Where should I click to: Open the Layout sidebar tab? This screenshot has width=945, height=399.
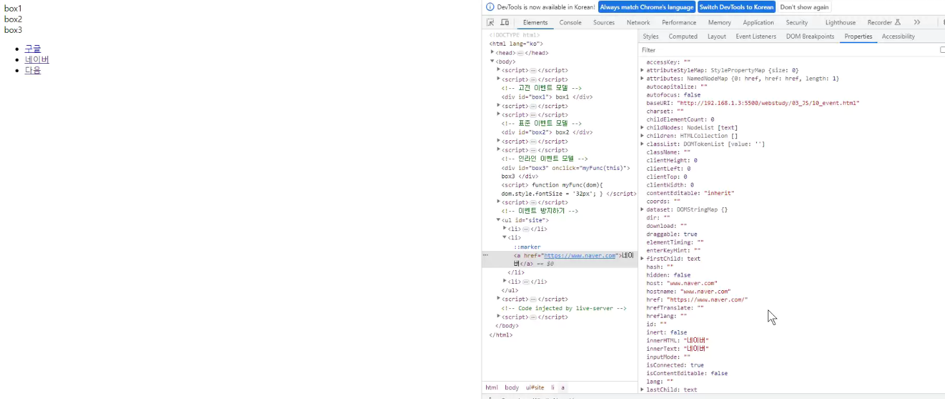(716, 37)
